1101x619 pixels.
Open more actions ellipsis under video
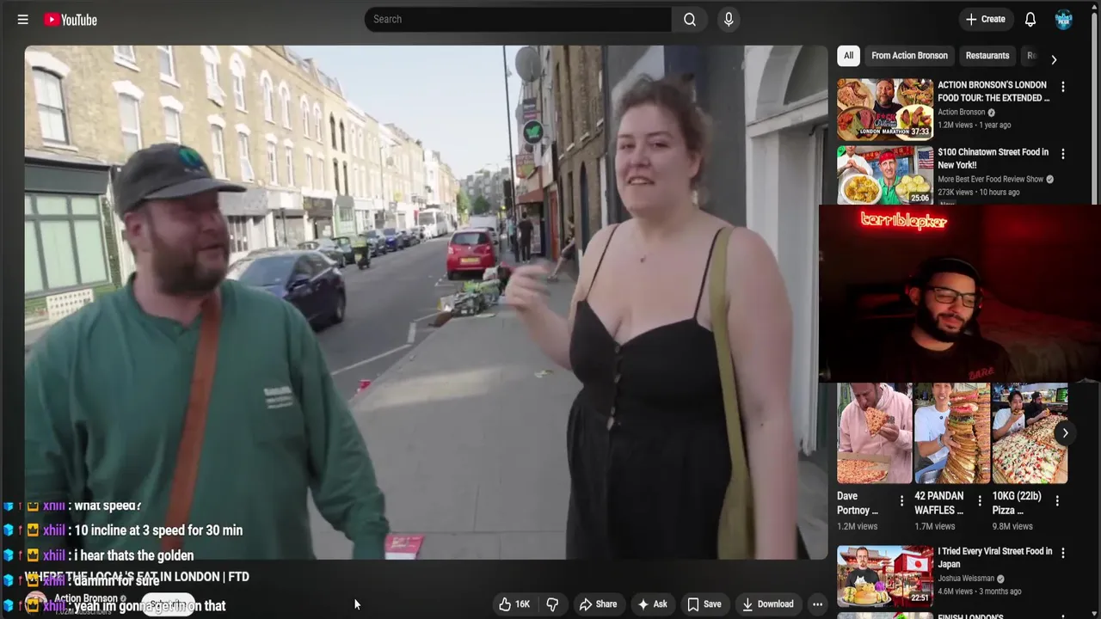pyautogui.click(x=818, y=604)
